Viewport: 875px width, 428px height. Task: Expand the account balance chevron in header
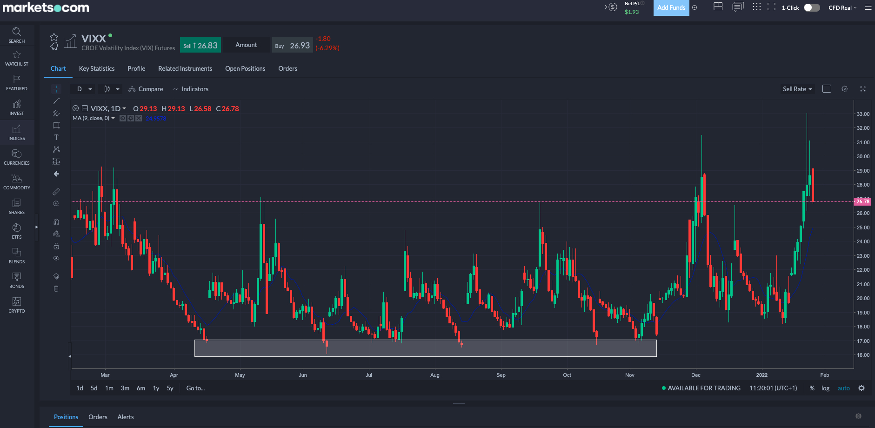coord(606,7)
